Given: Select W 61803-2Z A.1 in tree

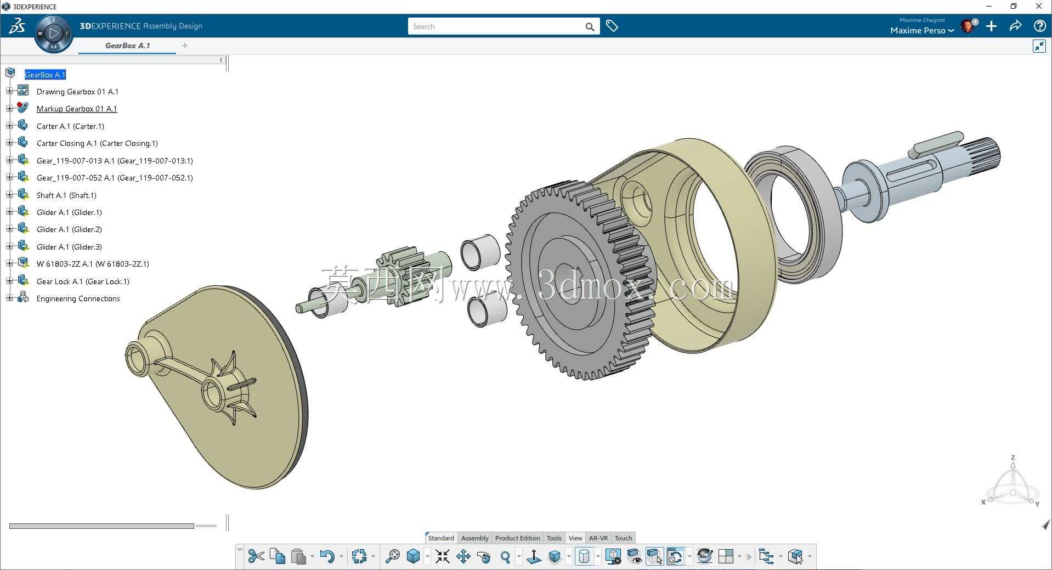Looking at the screenshot, I should tap(93, 264).
